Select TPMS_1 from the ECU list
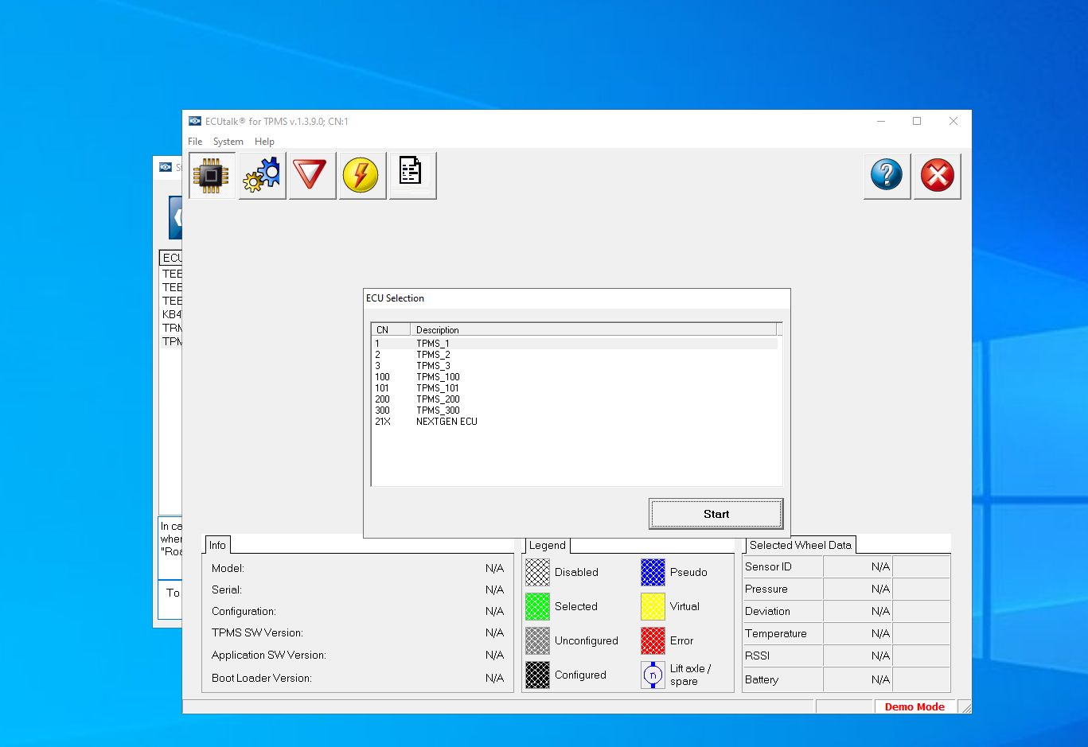This screenshot has height=747, width=1088. (x=433, y=343)
